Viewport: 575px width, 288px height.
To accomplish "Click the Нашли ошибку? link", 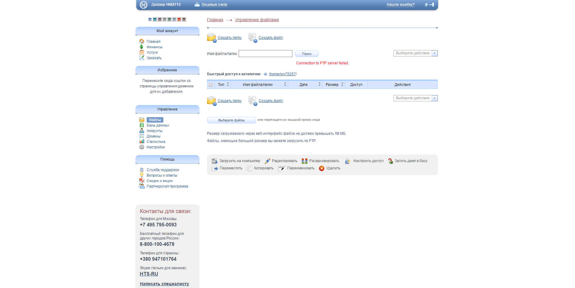I will click(400, 5).
